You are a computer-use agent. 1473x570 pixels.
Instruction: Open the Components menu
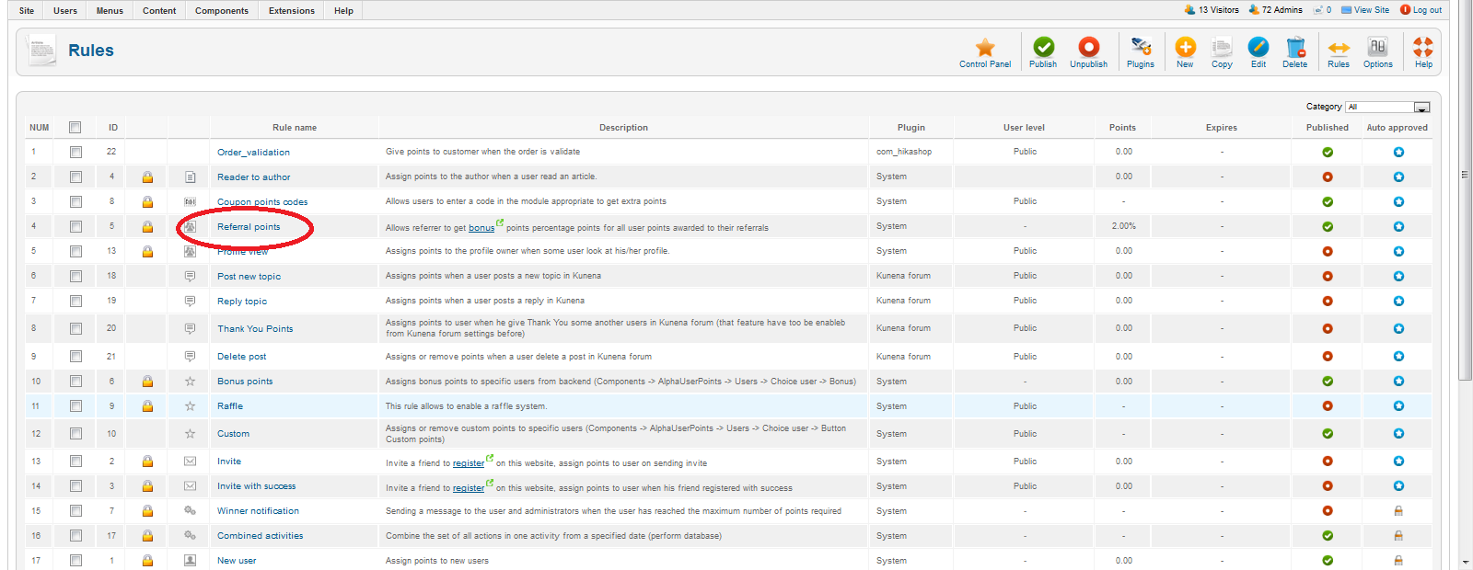pos(222,11)
